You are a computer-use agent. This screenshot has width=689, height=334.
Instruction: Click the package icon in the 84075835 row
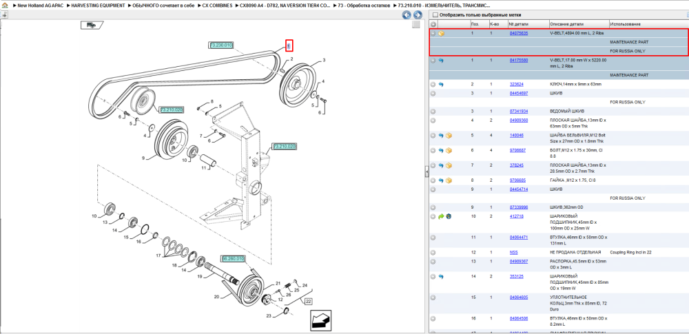pyautogui.click(x=441, y=33)
